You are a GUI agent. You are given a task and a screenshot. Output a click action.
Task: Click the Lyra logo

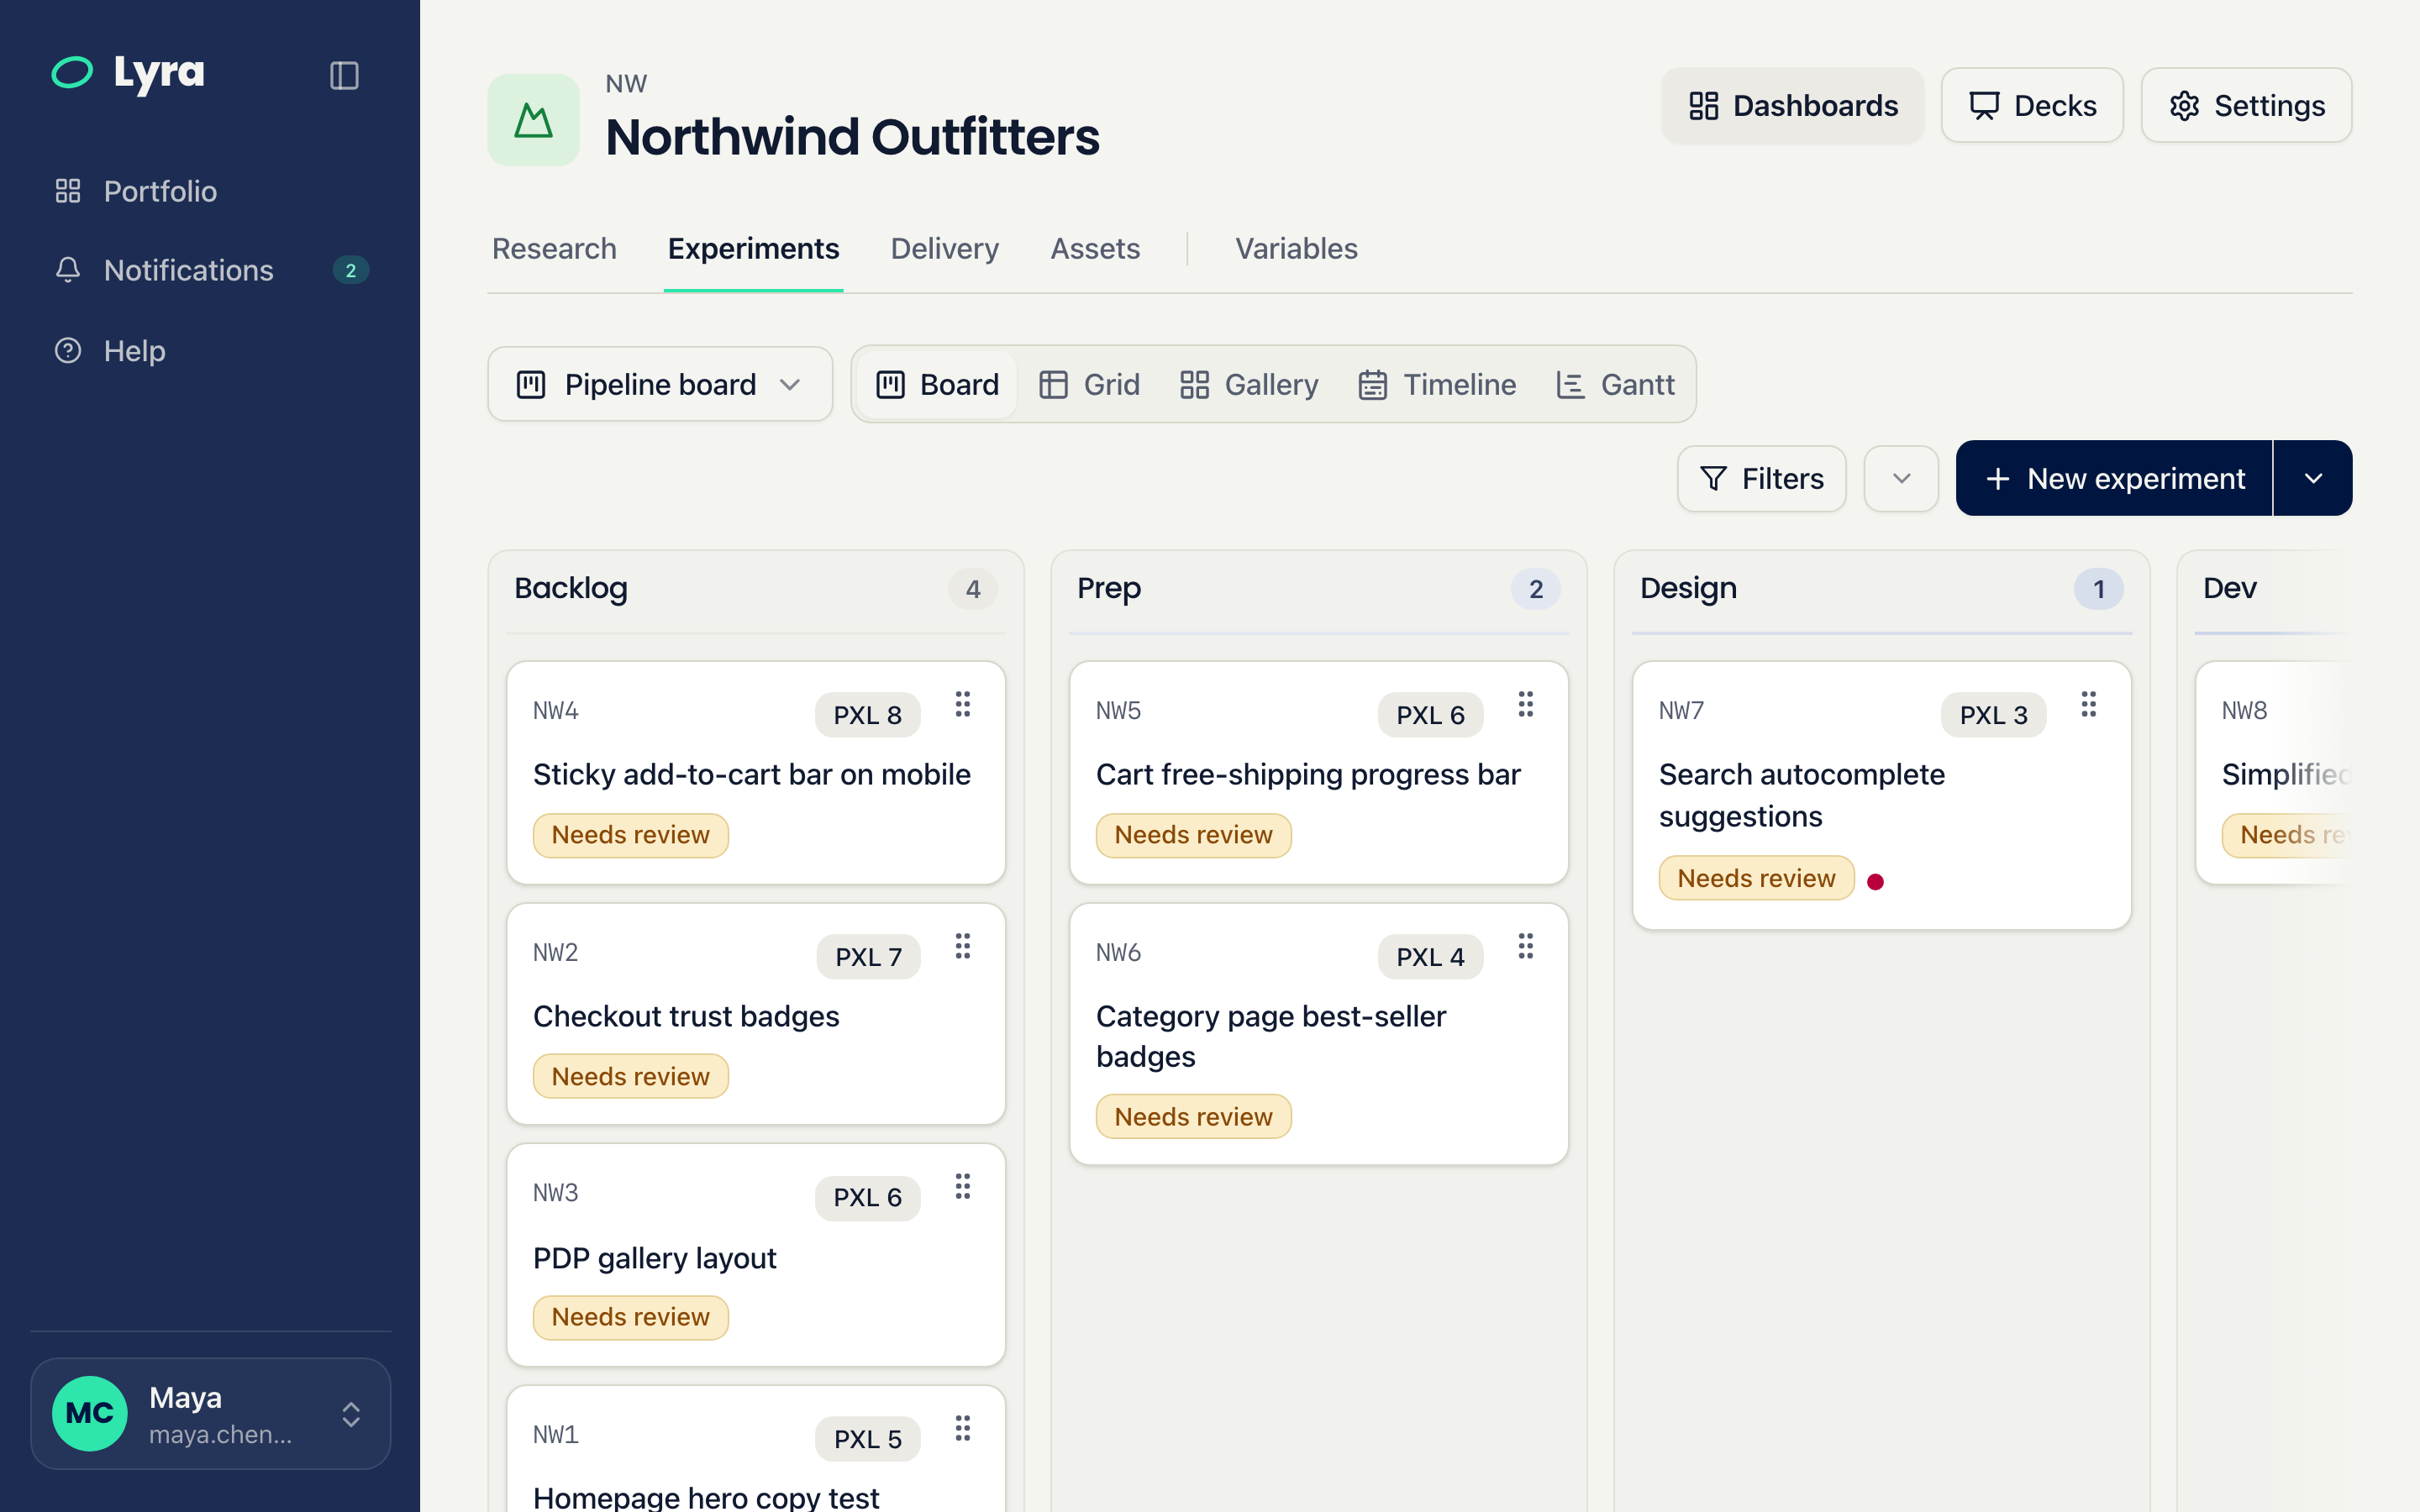(x=128, y=73)
